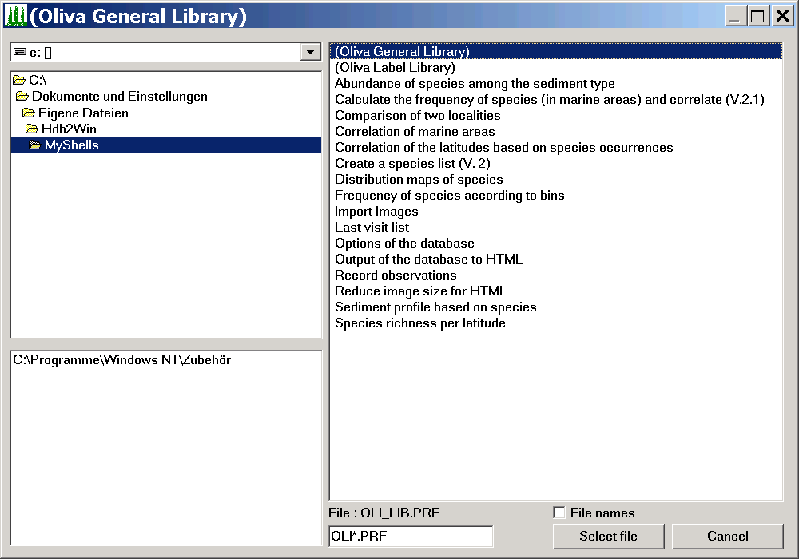Viewport: 799px width, 559px height.
Task: Click the OLI*.PRF file filter field
Action: (411, 537)
